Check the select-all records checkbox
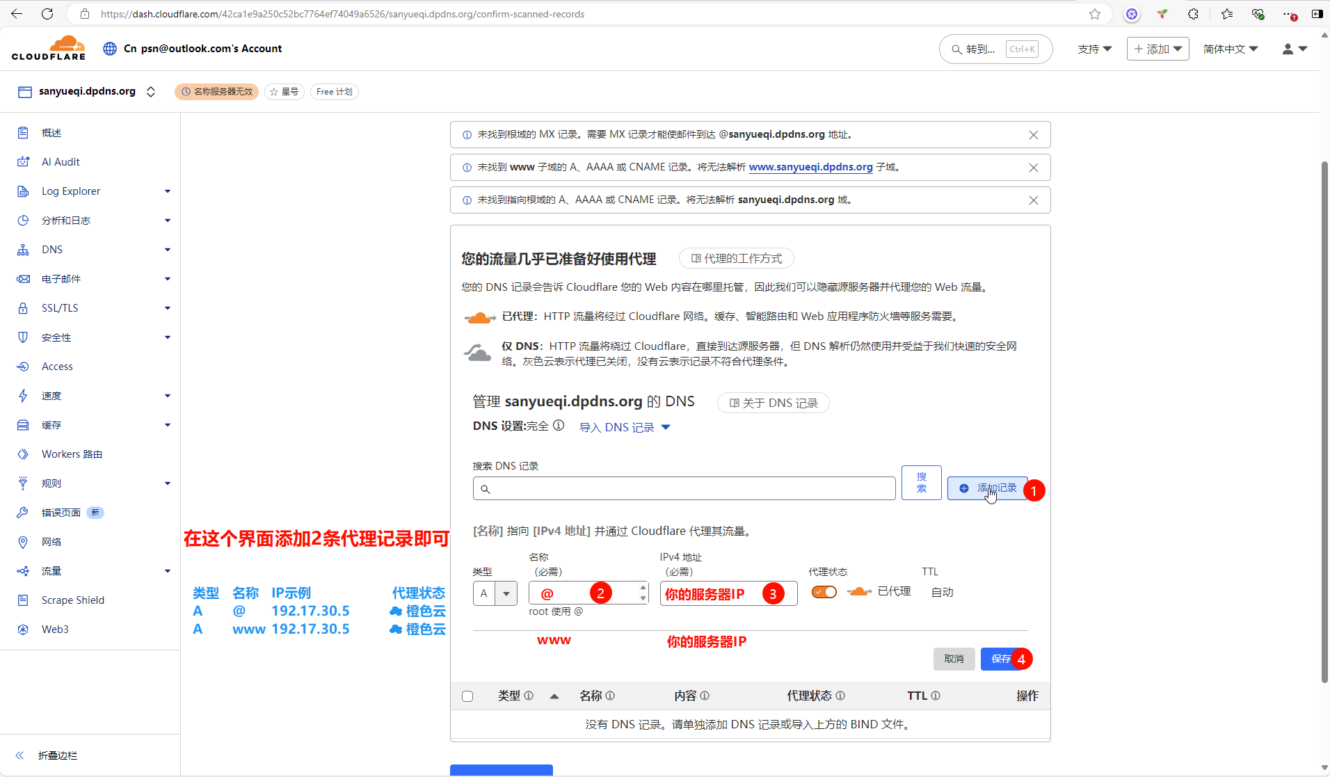Image resolution: width=1330 pixels, height=777 pixels. (467, 696)
